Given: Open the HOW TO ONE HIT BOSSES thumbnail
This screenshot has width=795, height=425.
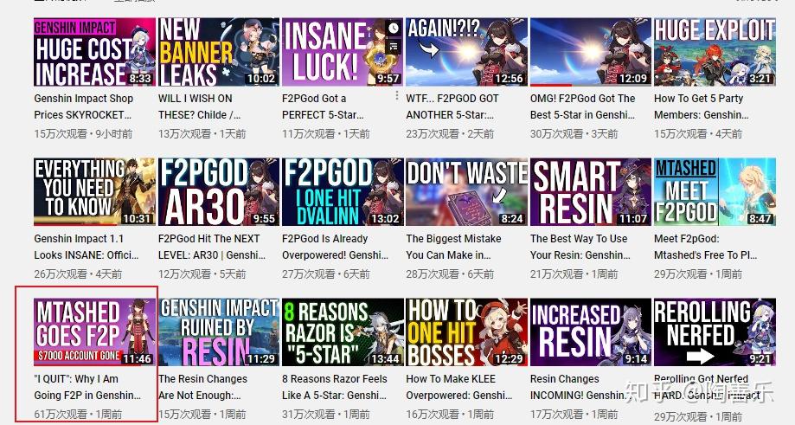Looking at the screenshot, I should [x=466, y=332].
